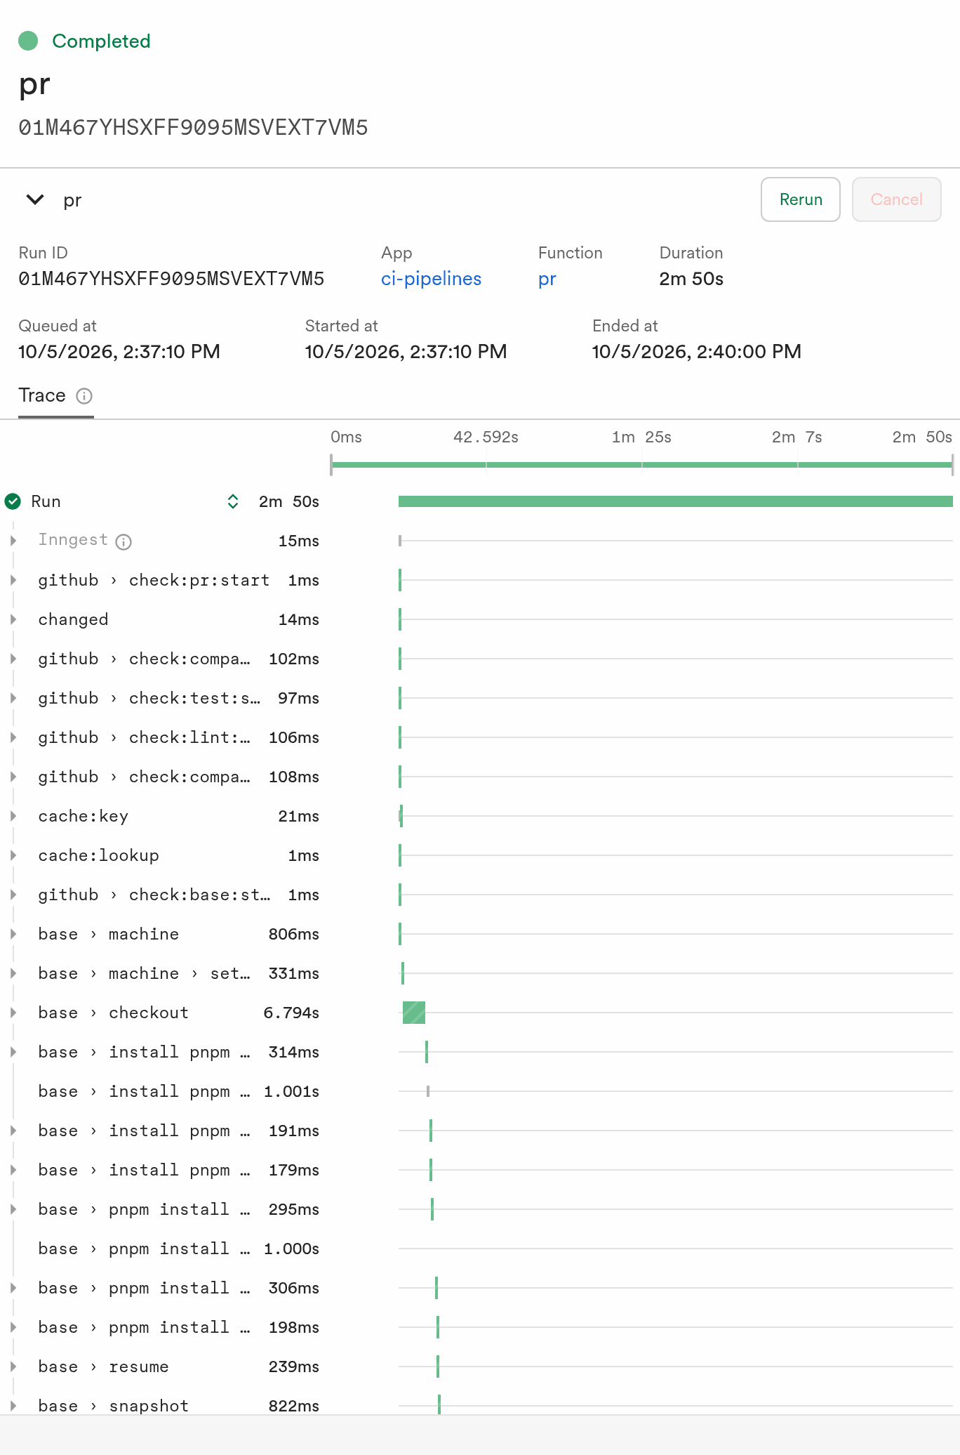Expand the base checkout step row
960x1455 pixels.
click(x=13, y=1013)
